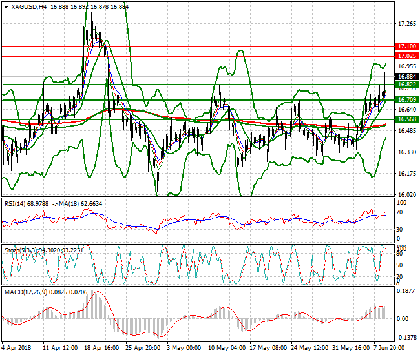Click the green 16.822 level label
Screen dimensions: 420x355
tap(407, 85)
